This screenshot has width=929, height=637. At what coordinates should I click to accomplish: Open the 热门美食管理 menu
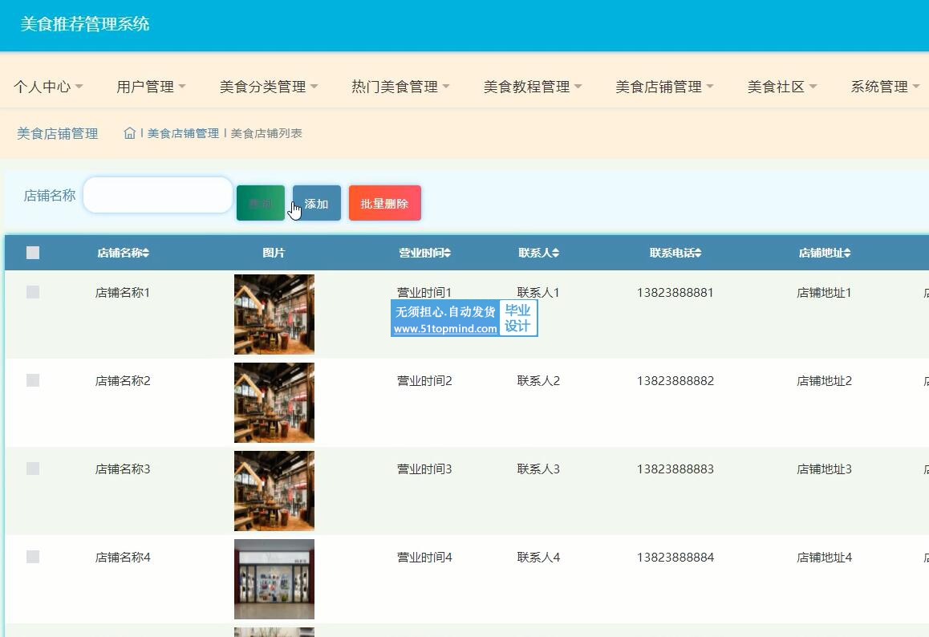pos(400,87)
